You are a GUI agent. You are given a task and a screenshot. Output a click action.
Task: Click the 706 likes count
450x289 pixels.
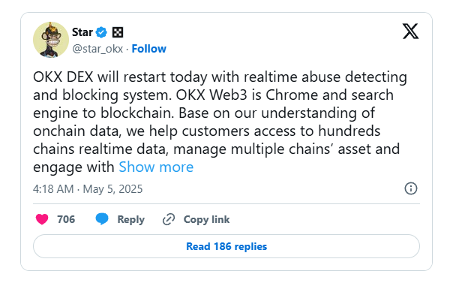point(66,219)
